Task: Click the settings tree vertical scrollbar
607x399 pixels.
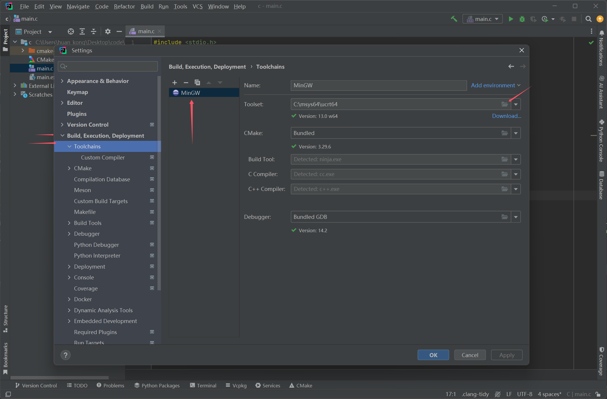Action: click(159, 183)
